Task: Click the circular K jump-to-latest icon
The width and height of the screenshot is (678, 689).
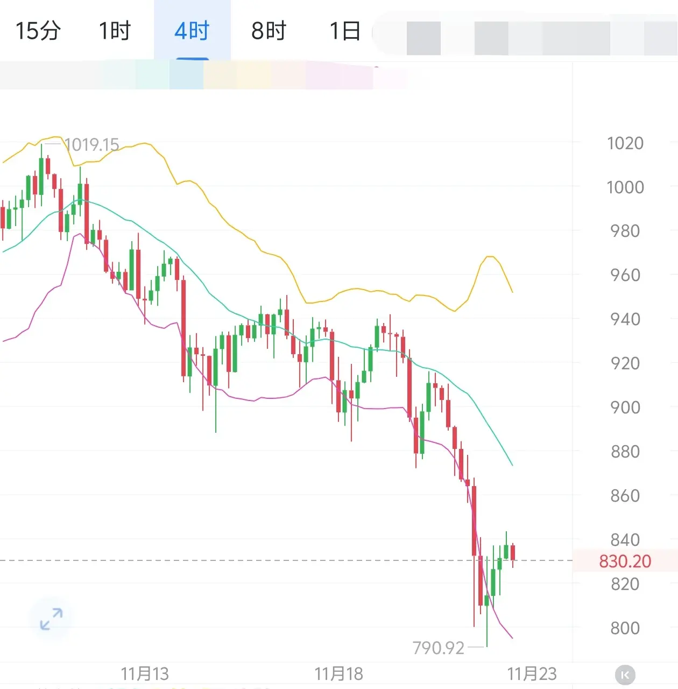Action: click(625, 674)
